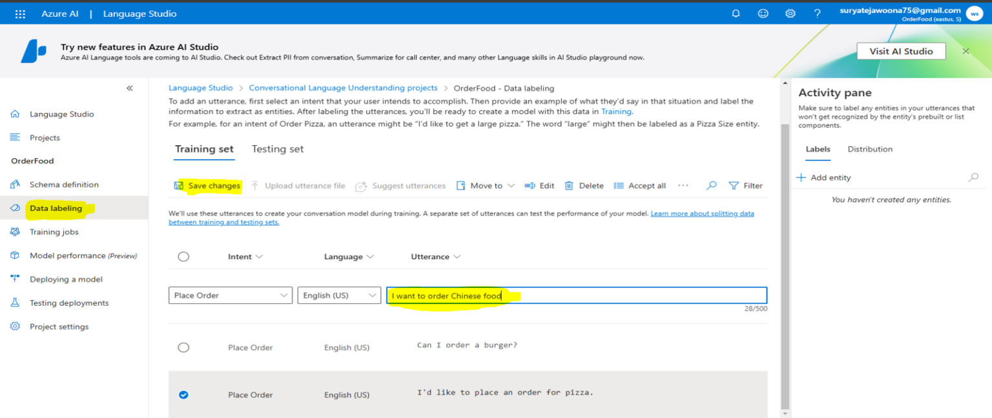992x418 pixels.
Task: Switch to the Testing set tab
Action: pyautogui.click(x=278, y=149)
